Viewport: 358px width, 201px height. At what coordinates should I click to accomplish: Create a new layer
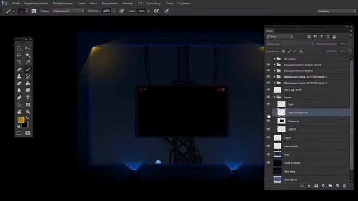337,186
